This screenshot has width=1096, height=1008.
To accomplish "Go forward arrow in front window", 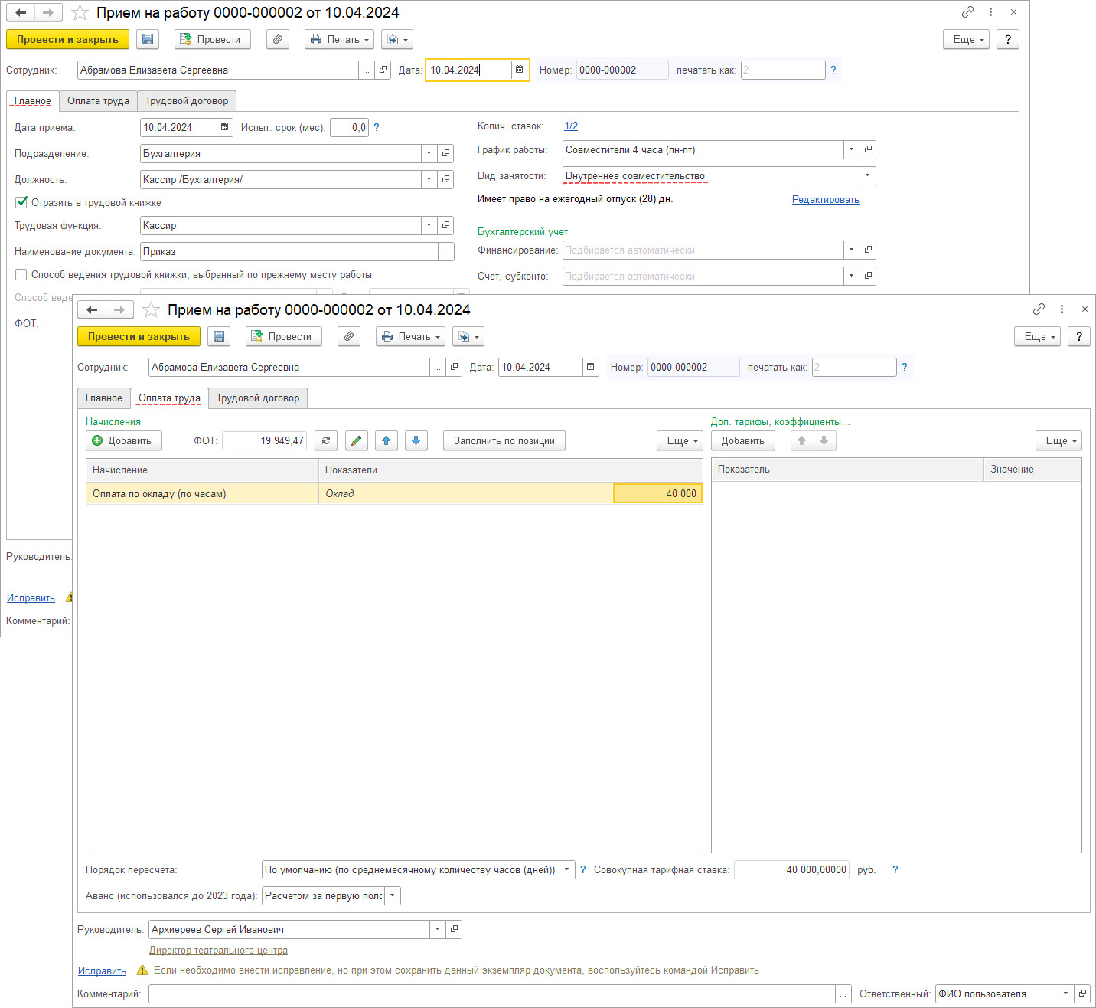I will tap(119, 309).
